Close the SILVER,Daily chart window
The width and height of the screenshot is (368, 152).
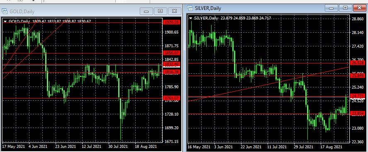pyautogui.click(x=359, y=8)
